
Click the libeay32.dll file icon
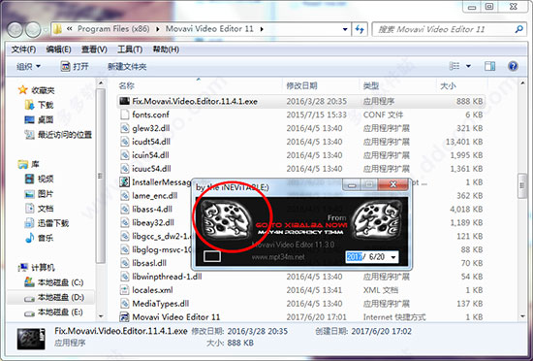click(x=125, y=222)
